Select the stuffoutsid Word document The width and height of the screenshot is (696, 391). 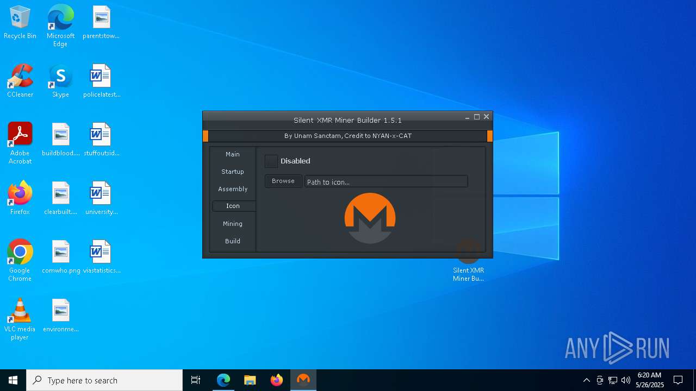pyautogui.click(x=101, y=140)
